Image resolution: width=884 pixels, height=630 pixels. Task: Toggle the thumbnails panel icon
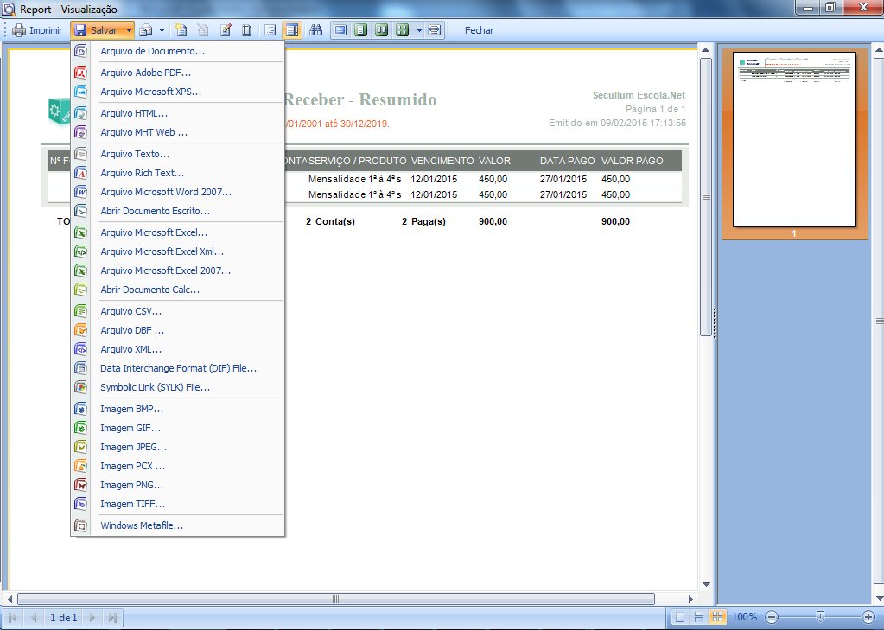coord(292,30)
